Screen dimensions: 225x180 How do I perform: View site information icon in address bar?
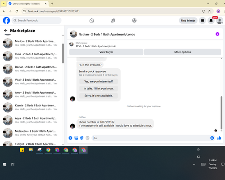24,11
